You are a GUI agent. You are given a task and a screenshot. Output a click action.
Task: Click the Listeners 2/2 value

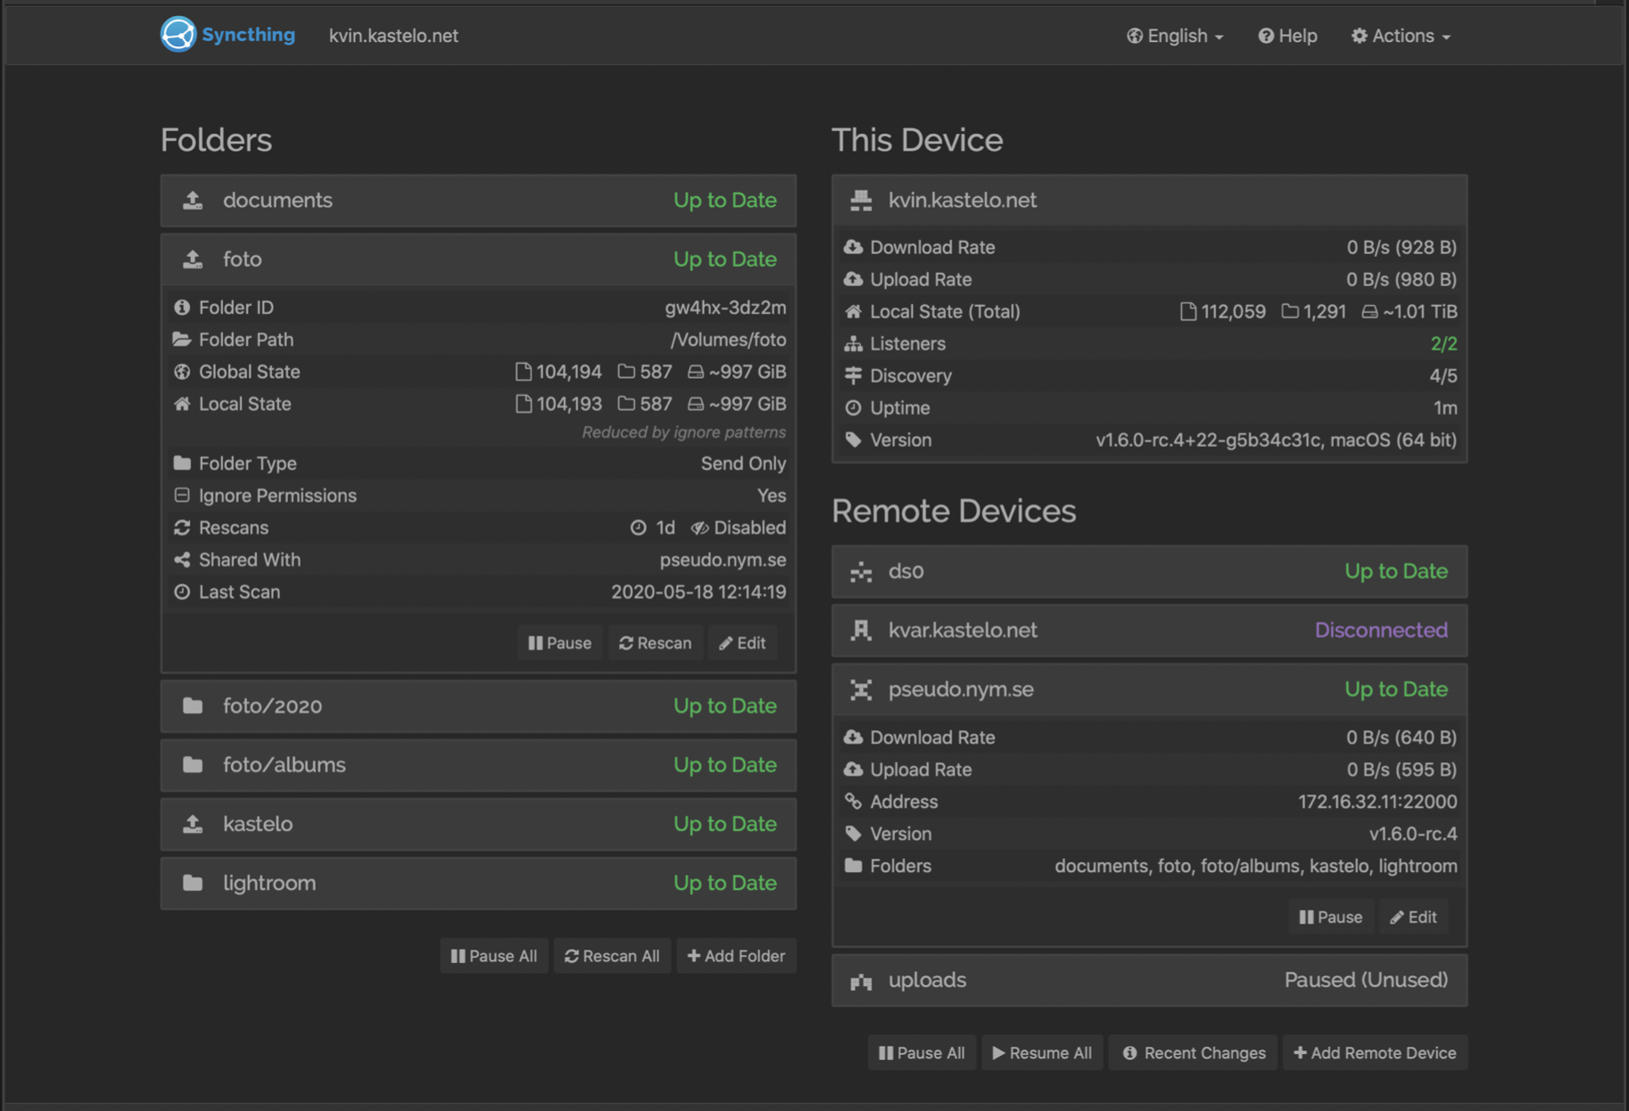click(1443, 343)
